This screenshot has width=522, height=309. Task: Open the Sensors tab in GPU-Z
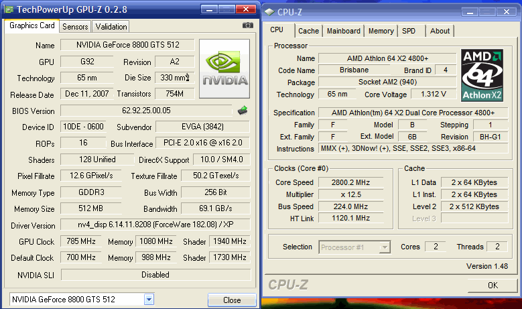pos(75,27)
